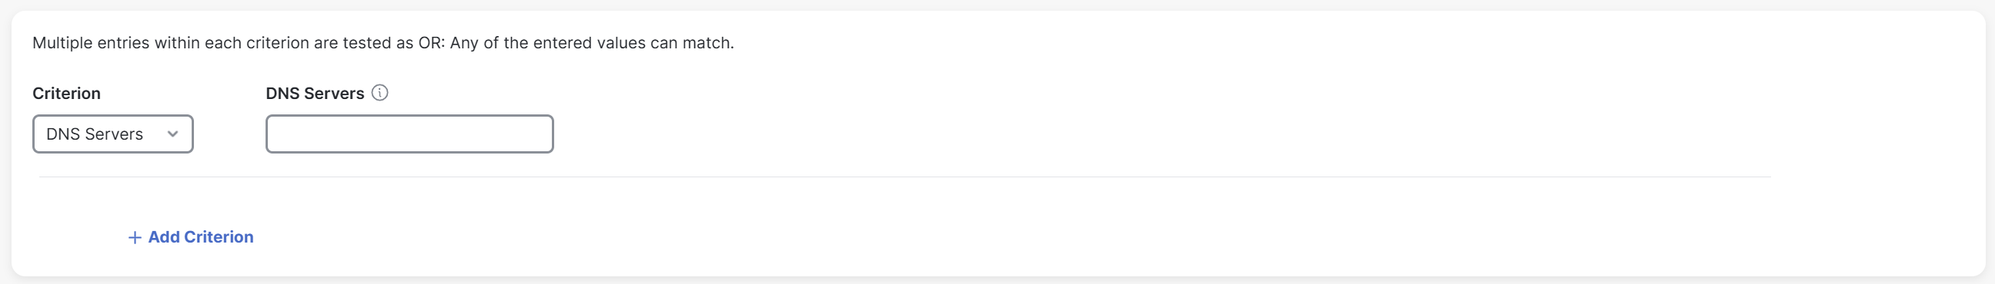
Task: Click the Add Criterion link
Action: (191, 238)
